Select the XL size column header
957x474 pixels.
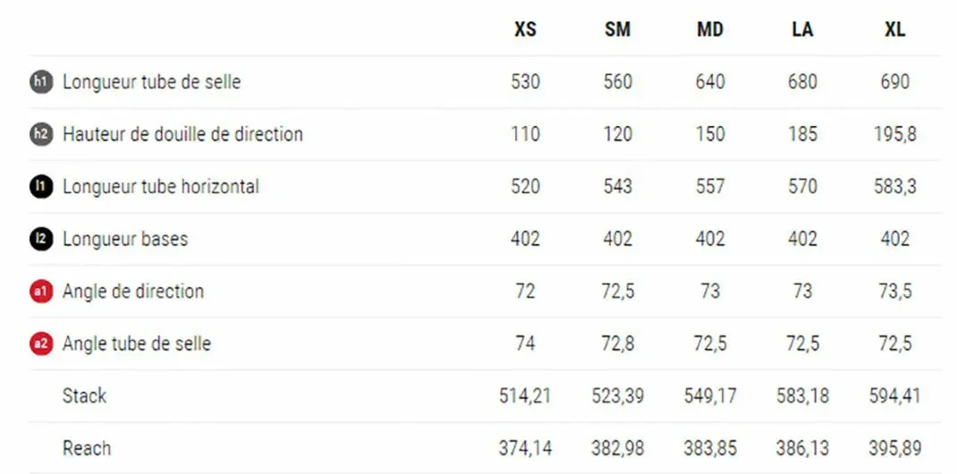(894, 30)
